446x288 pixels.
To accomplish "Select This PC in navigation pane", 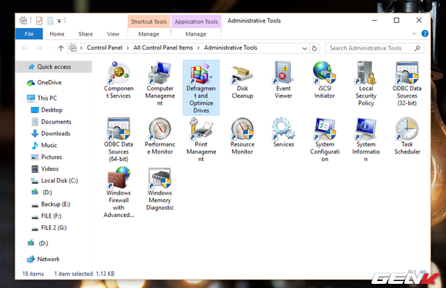I will tap(42, 98).
